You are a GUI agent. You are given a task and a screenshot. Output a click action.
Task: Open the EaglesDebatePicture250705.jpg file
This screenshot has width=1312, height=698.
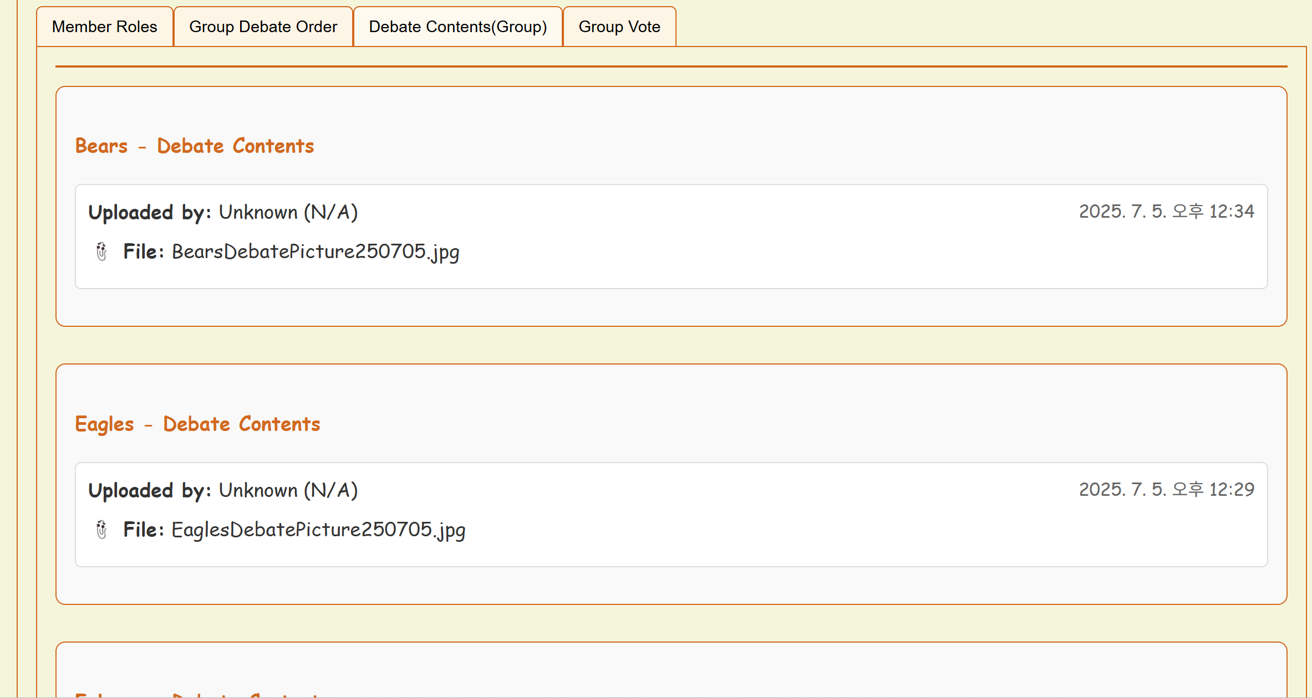pyautogui.click(x=318, y=530)
